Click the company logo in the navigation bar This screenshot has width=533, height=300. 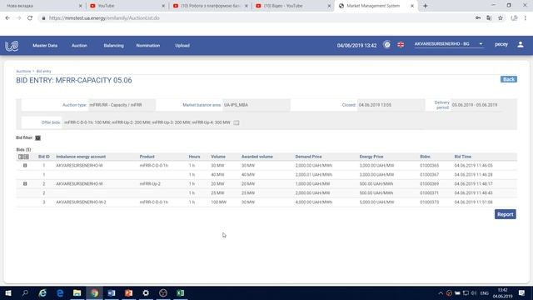[x=12, y=46]
